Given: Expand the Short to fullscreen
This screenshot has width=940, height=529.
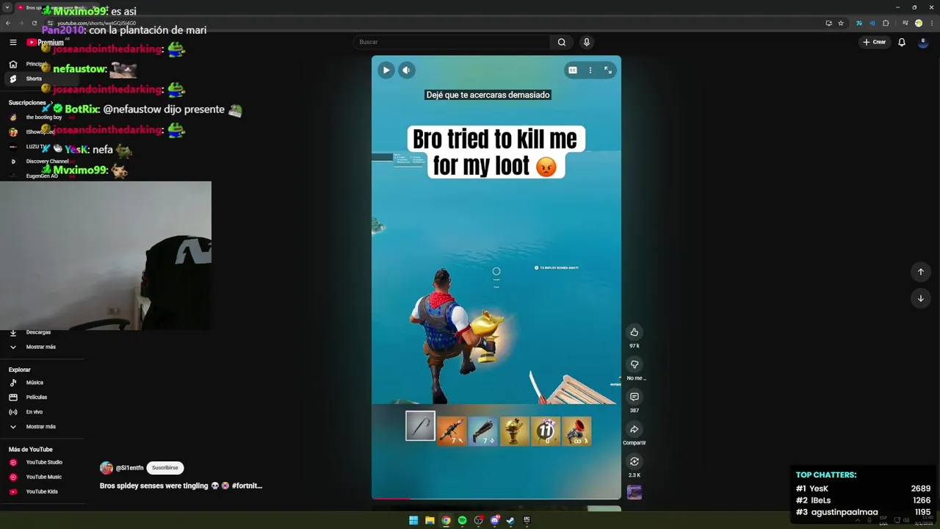Looking at the screenshot, I should coord(608,71).
